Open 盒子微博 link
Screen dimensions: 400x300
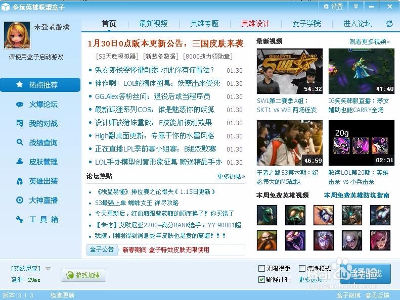tap(348, 295)
